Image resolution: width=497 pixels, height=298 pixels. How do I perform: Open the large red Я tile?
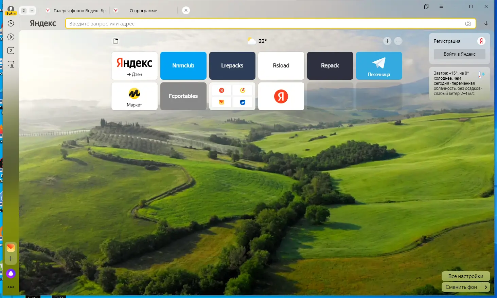281,96
